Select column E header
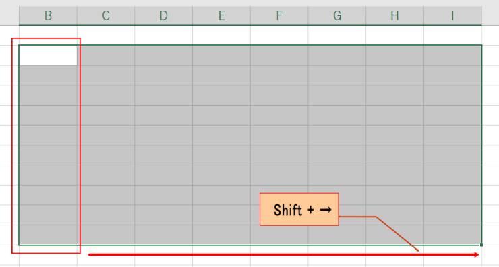The width and height of the screenshot is (499, 267). [221, 15]
